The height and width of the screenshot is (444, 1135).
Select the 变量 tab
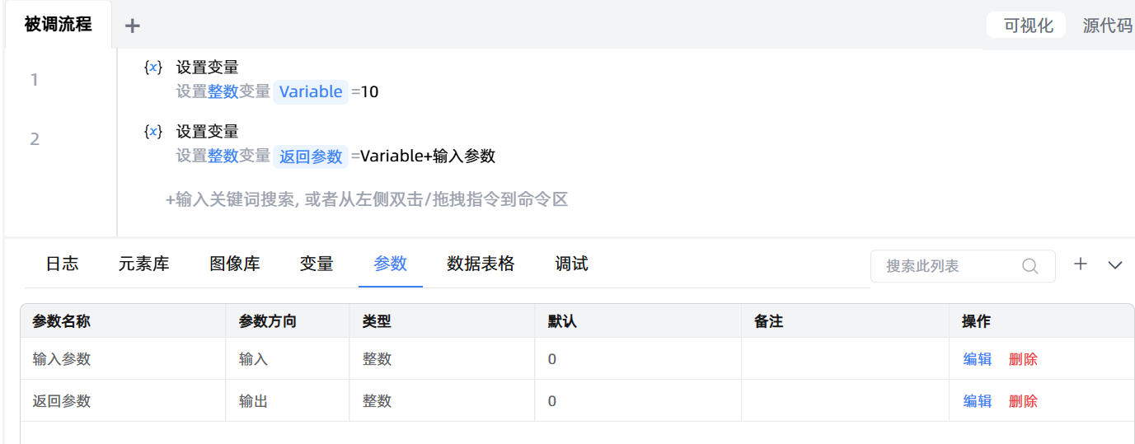tap(317, 264)
